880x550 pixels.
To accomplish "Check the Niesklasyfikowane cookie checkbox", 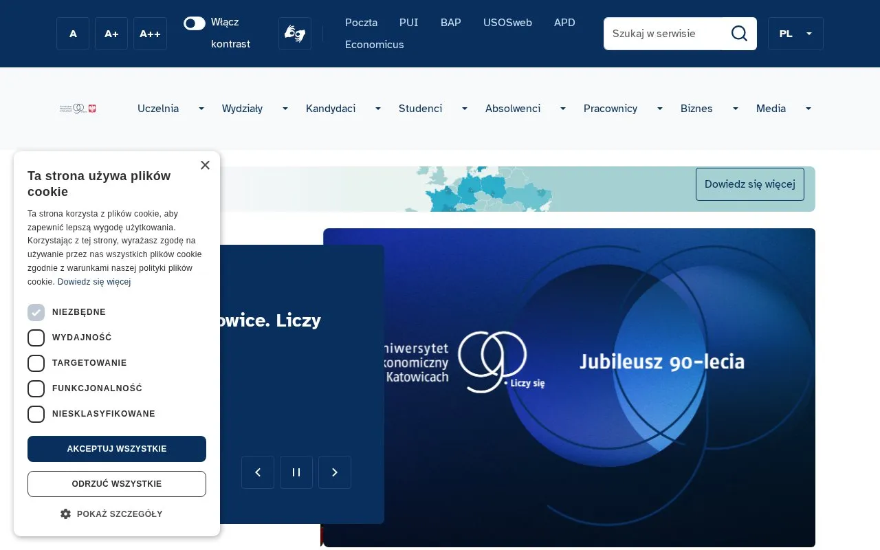I will 36,414.
